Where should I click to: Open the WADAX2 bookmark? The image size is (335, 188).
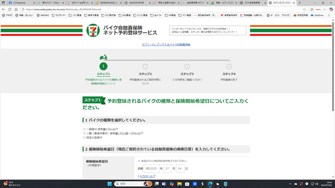tap(43, 15)
